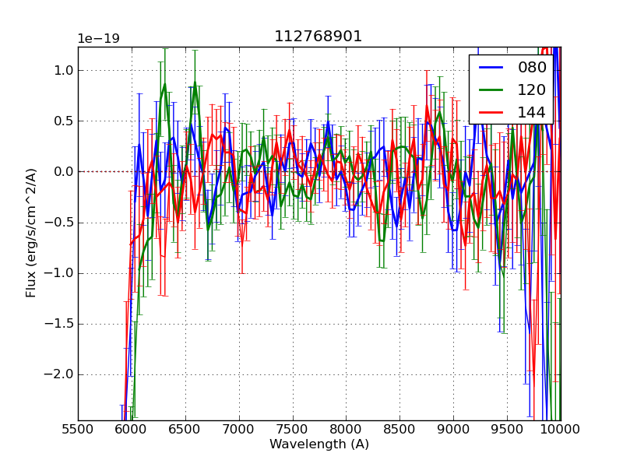
Task: Click the 9000 x-axis tick label
Action: [453, 429]
